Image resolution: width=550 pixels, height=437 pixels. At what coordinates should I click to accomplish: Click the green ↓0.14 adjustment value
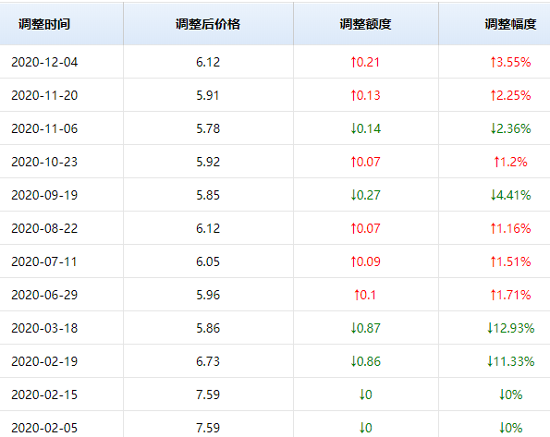pyautogui.click(x=365, y=128)
